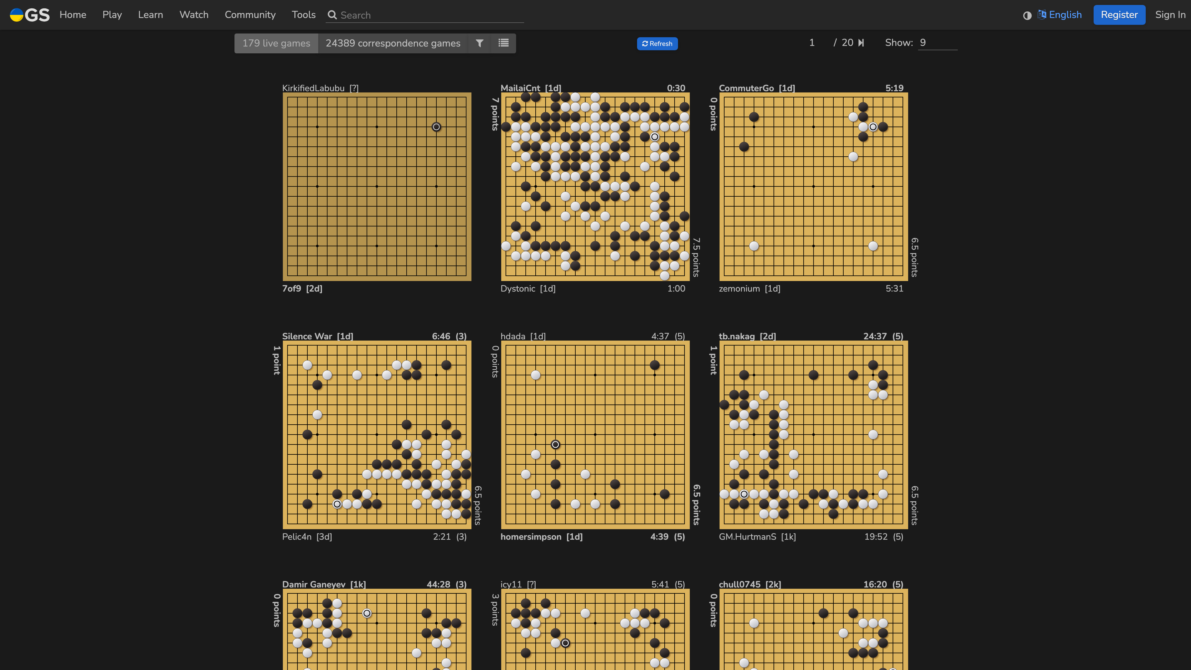Image resolution: width=1191 pixels, height=670 pixels.
Task: Open the MailaiCnt vs Dystonic board
Action: click(x=595, y=186)
